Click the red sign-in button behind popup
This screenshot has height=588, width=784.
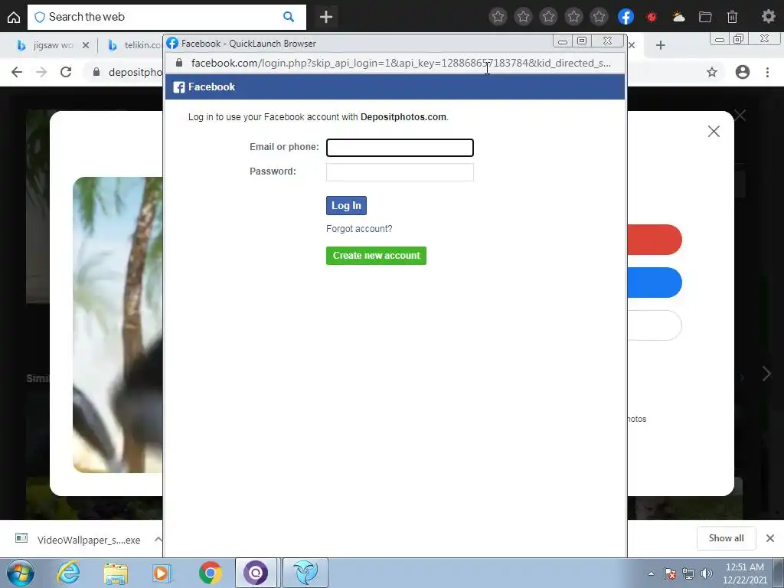(x=655, y=240)
